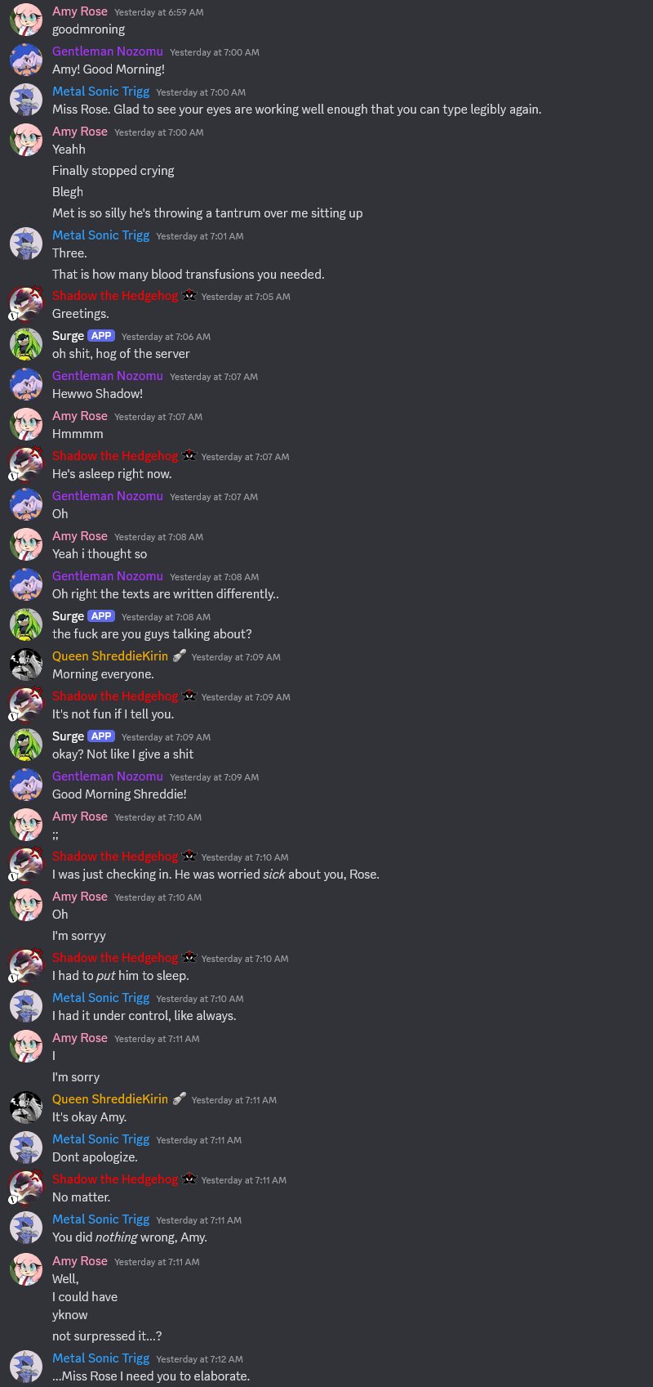Open Amy Rose's avatar on goodmroning message
This screenshot has height=1387, width=653.
pos(26,20)
